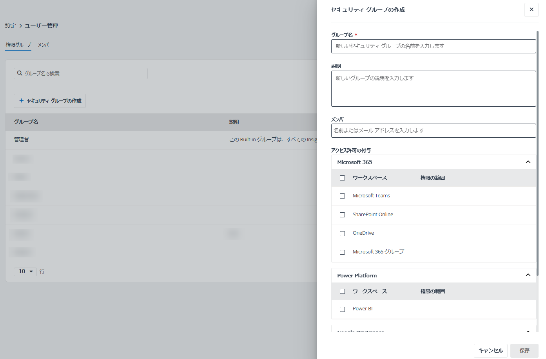
Task: Click the Microsoft 365 section title
Action: pos(355,162)
